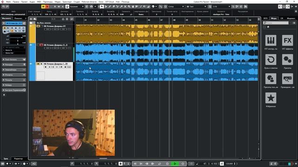Image resolution: width=298 pixels, height=167 pixels.
Task: Click the green Play button in the transport
Action: (x=175, y=164)
